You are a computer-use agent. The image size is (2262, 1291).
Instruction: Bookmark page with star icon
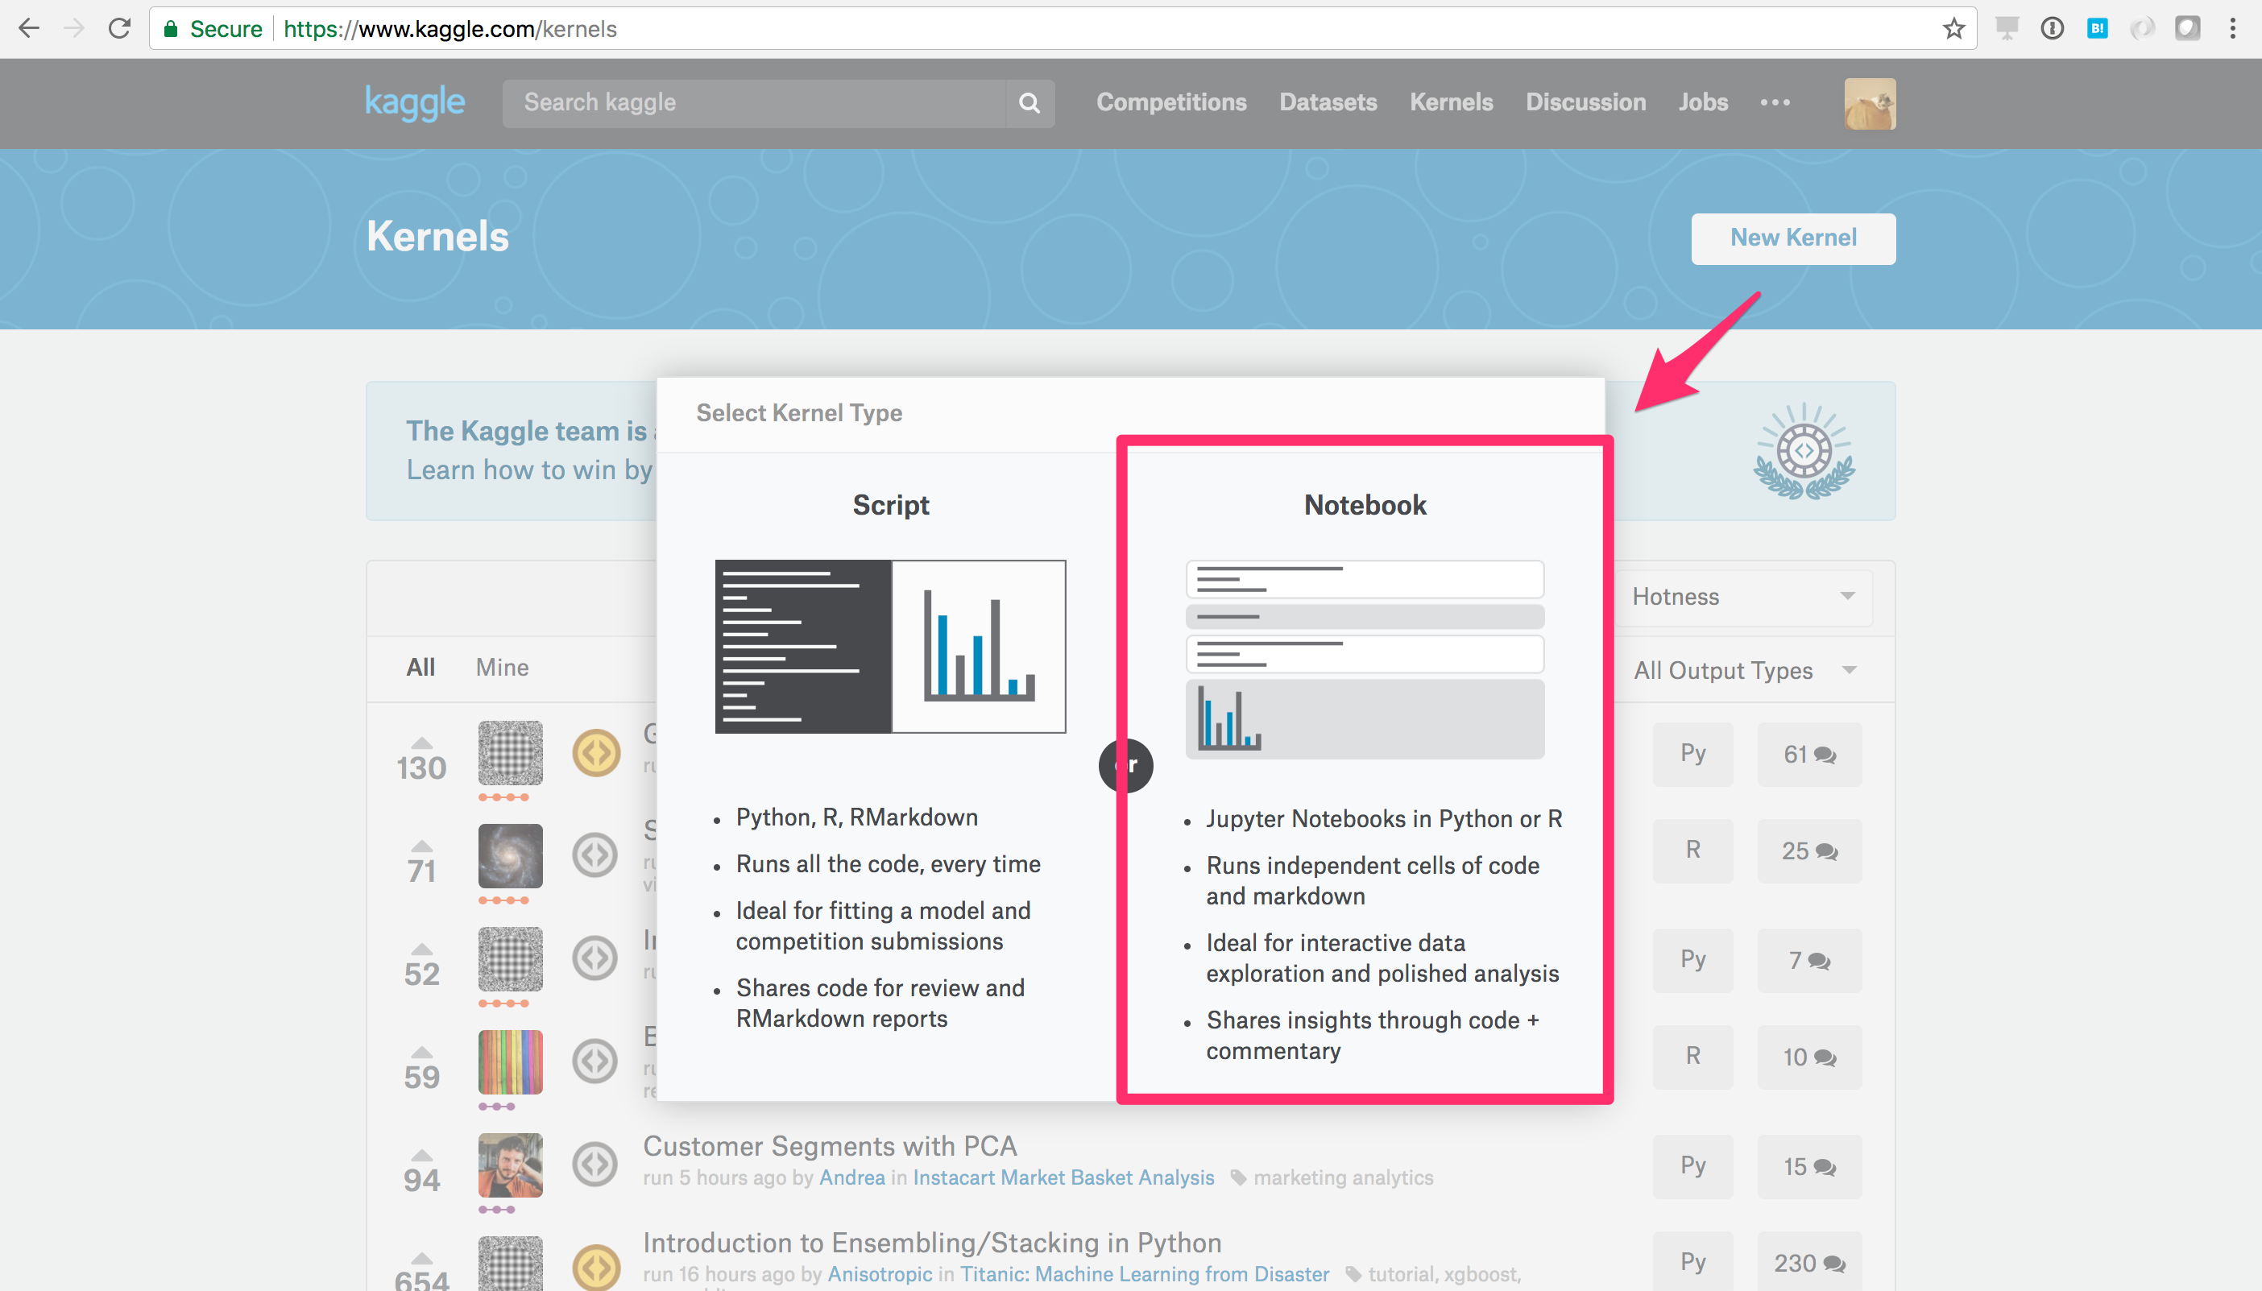(x=1953, y=29)
